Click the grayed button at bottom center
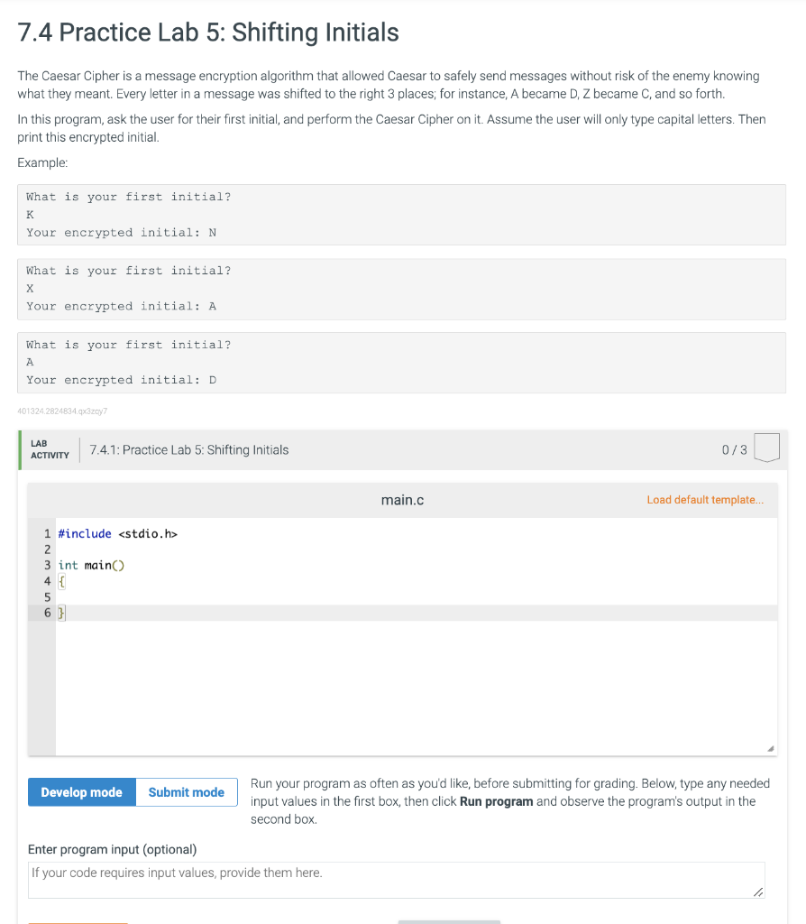 (449, 920)
